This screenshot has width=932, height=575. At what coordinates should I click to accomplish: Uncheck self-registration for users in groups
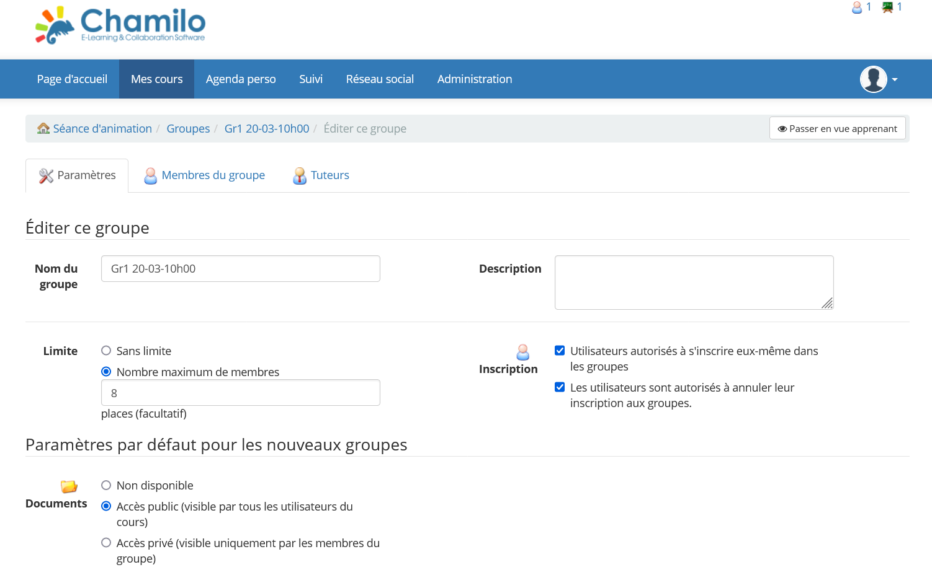pyautogui.click(x=560, y=350)
